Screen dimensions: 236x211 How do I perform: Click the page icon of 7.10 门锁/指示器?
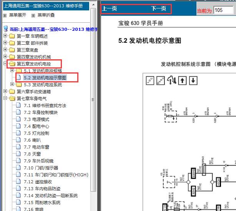click(x=18, y=167)
